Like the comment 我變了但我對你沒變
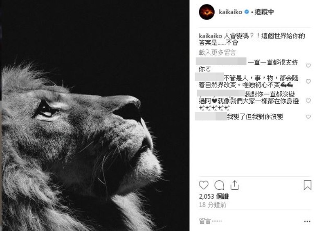Screen dimensions: 319x231 (x=308, y=117)
